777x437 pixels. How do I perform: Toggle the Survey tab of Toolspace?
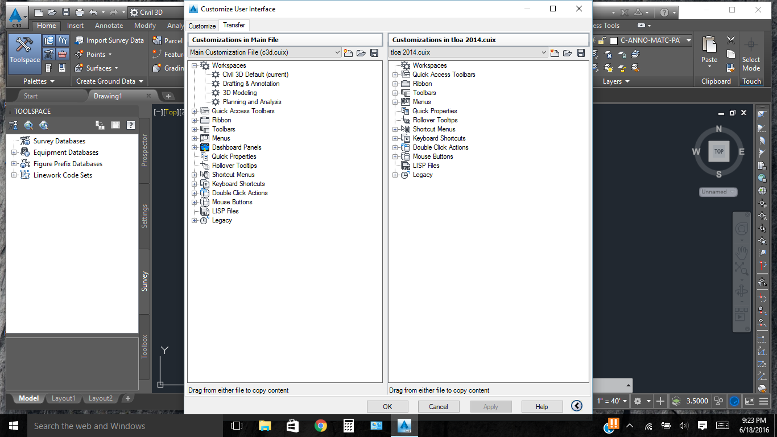(x=144, y=282)
